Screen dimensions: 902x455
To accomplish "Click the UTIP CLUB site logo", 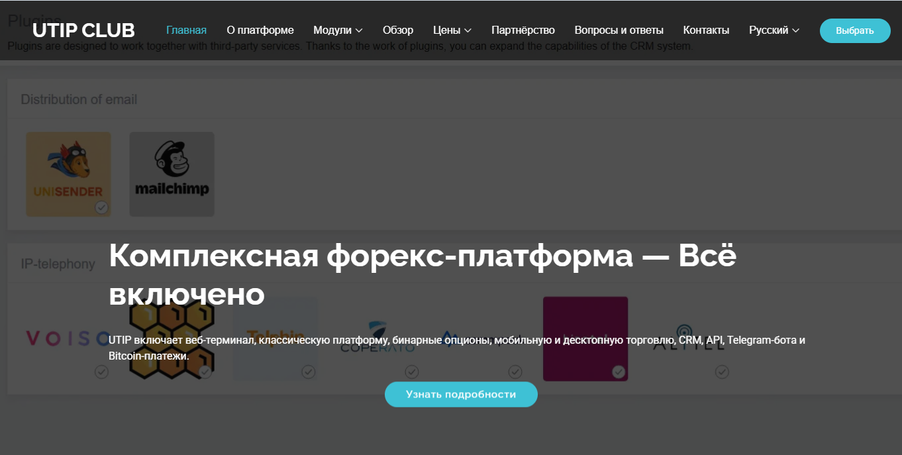I will point(83,30).
